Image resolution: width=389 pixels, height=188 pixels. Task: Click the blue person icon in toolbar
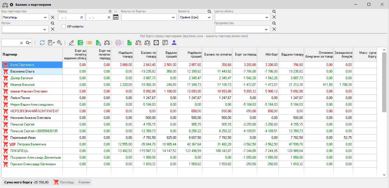click(x=174, y=43)
